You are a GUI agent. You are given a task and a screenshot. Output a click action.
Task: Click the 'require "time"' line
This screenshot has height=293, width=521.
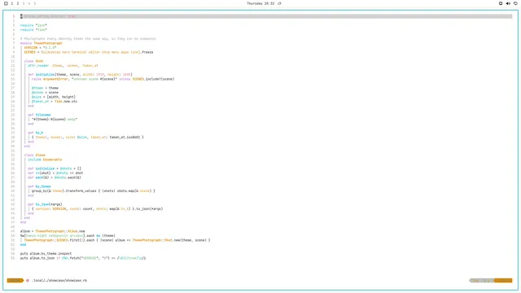(x=33, y=29)
